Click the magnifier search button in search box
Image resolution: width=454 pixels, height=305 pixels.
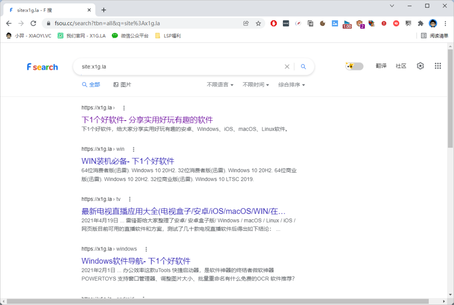tap(303, 66)
